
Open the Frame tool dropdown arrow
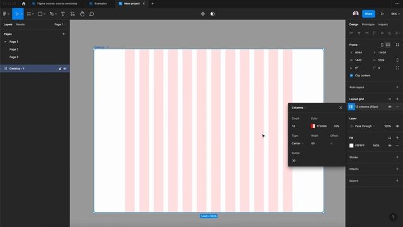(x=33, y=14)
